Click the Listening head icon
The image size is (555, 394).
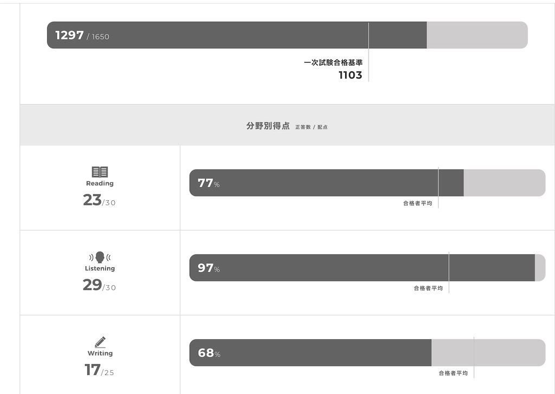click(x=100, y=257)
